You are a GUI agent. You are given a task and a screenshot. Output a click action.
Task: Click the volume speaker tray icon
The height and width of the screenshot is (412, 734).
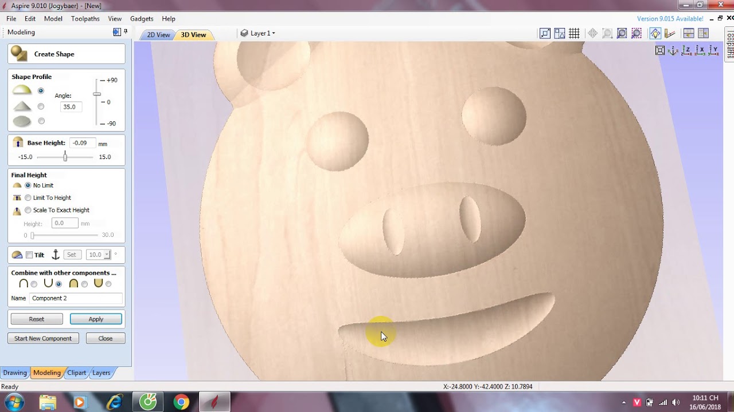(x=675, y=402)
